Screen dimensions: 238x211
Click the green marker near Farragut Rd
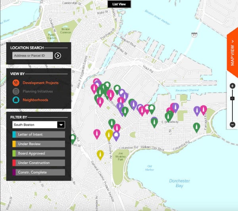(x=196, y=127)
